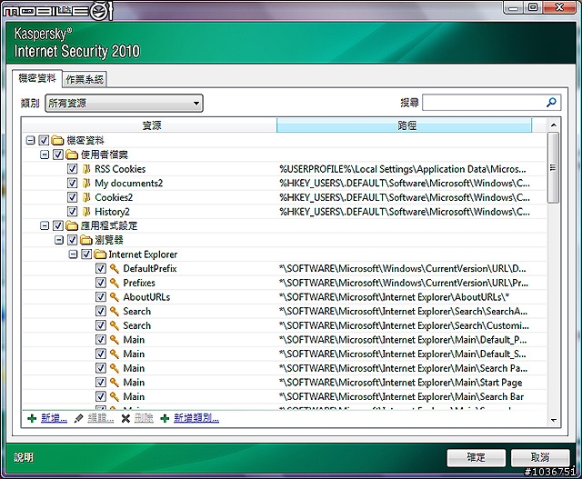
Task: Collapse the 瀏覽器 tree node
Action: pos(58,240)
